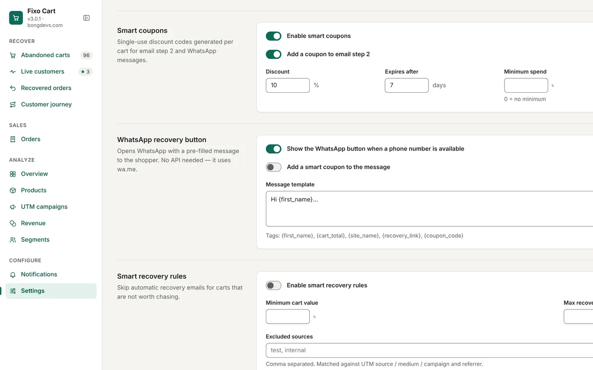593x370 pixels.
Task: Click the Message template text area
Action: click(x=429, y=209)
